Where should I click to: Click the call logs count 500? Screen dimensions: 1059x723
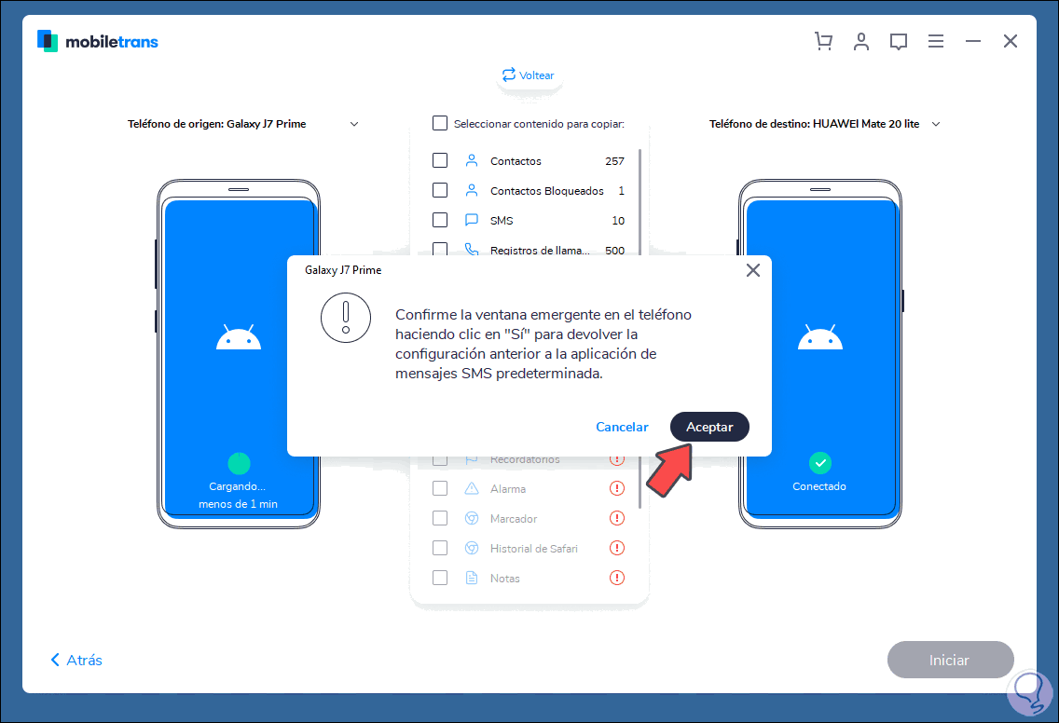coord(614,250)
